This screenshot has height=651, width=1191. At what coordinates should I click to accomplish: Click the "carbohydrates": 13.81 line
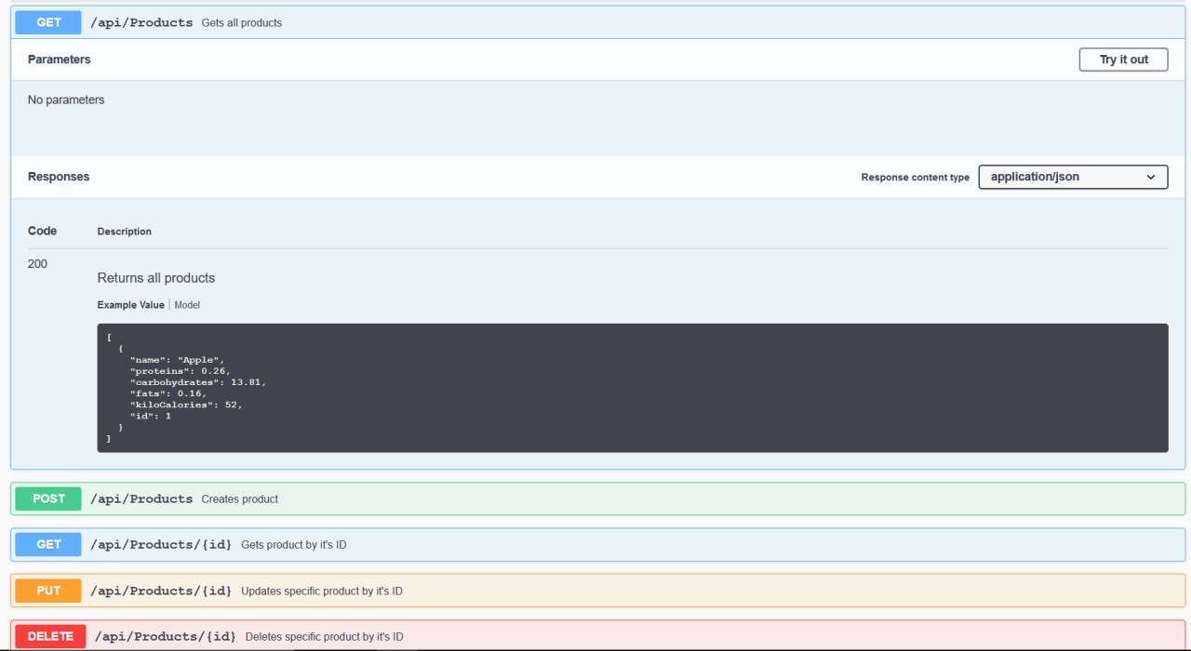pos(198,382)
